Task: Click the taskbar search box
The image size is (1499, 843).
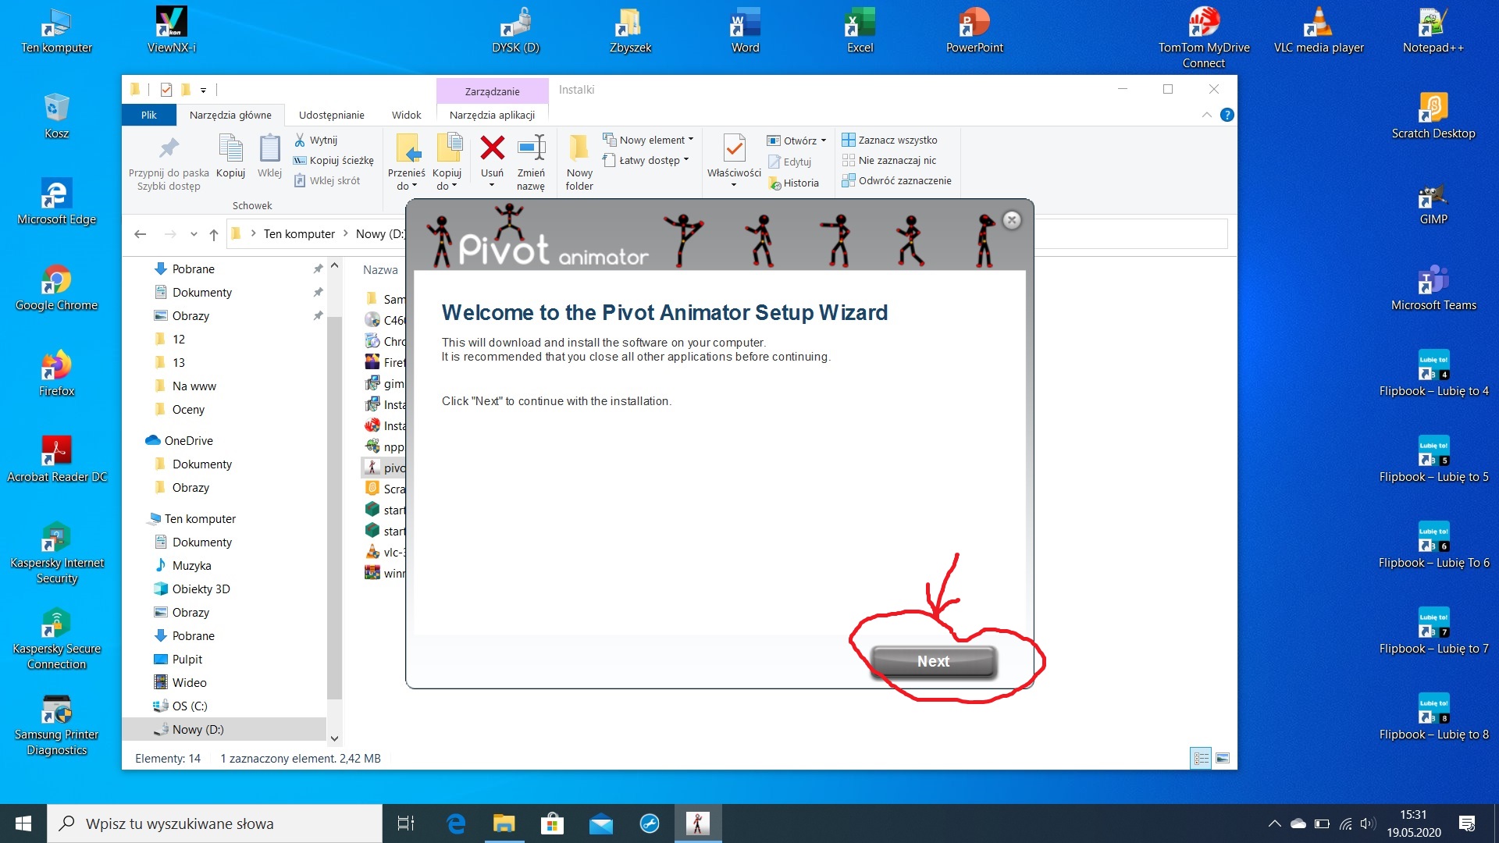Action: click(215, 823)
